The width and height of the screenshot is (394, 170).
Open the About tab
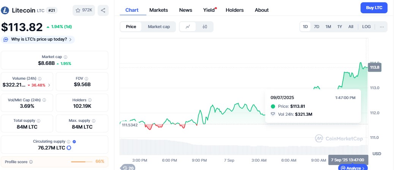pos(261,10)
